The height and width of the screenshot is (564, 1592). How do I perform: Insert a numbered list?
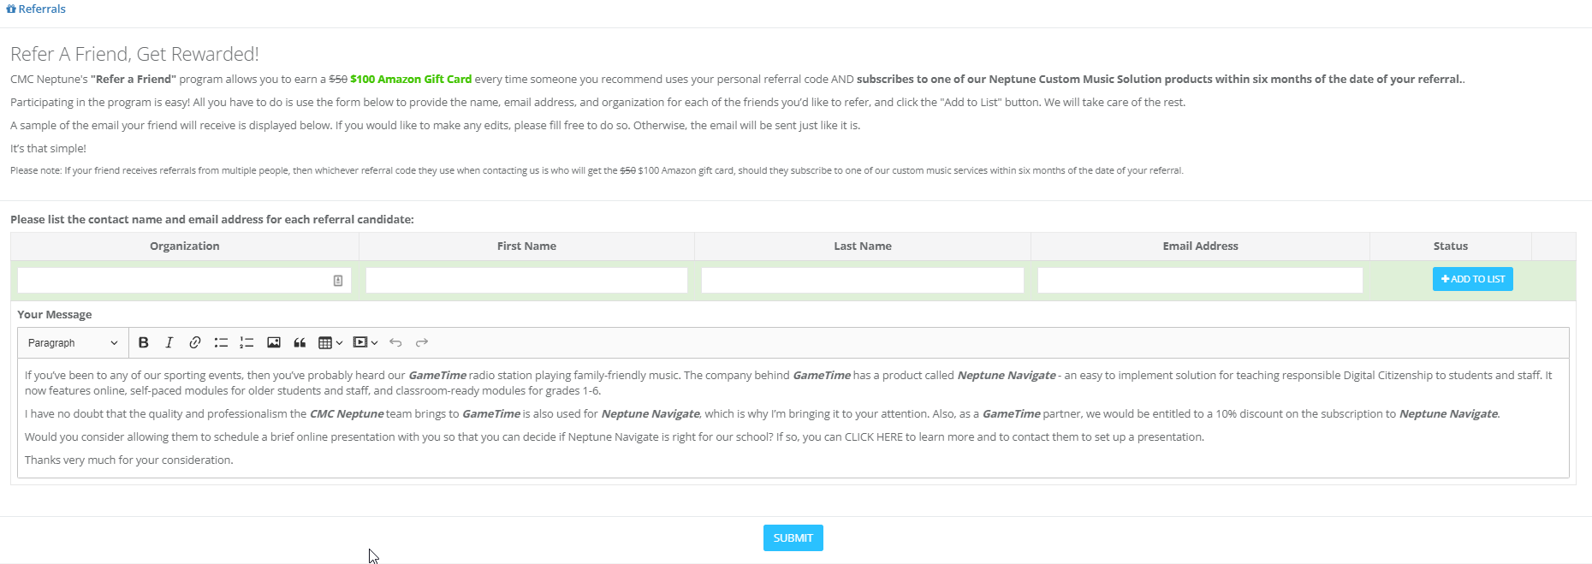click(x=247, y=342)
